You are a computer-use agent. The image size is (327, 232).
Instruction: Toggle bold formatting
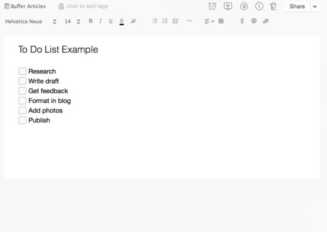tap(91, 21)
